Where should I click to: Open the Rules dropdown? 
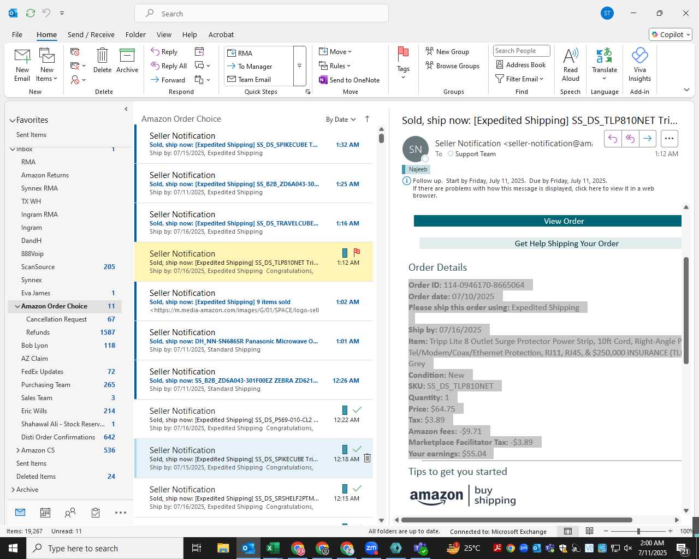(x=335, y=66)
